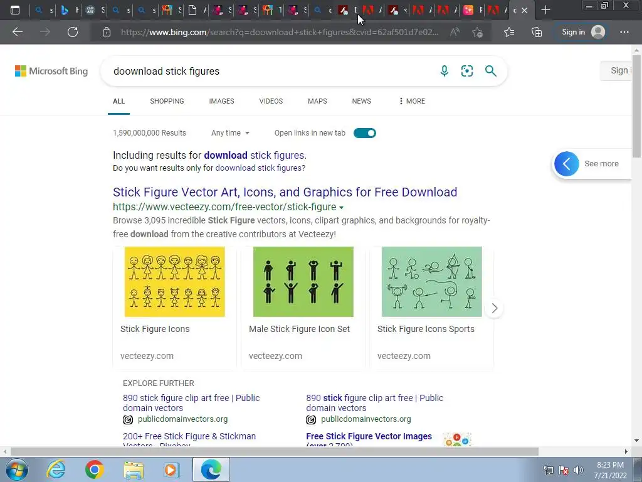Click inside the Bing search box
The image size is (642, 482).
[x=270, y=71]
